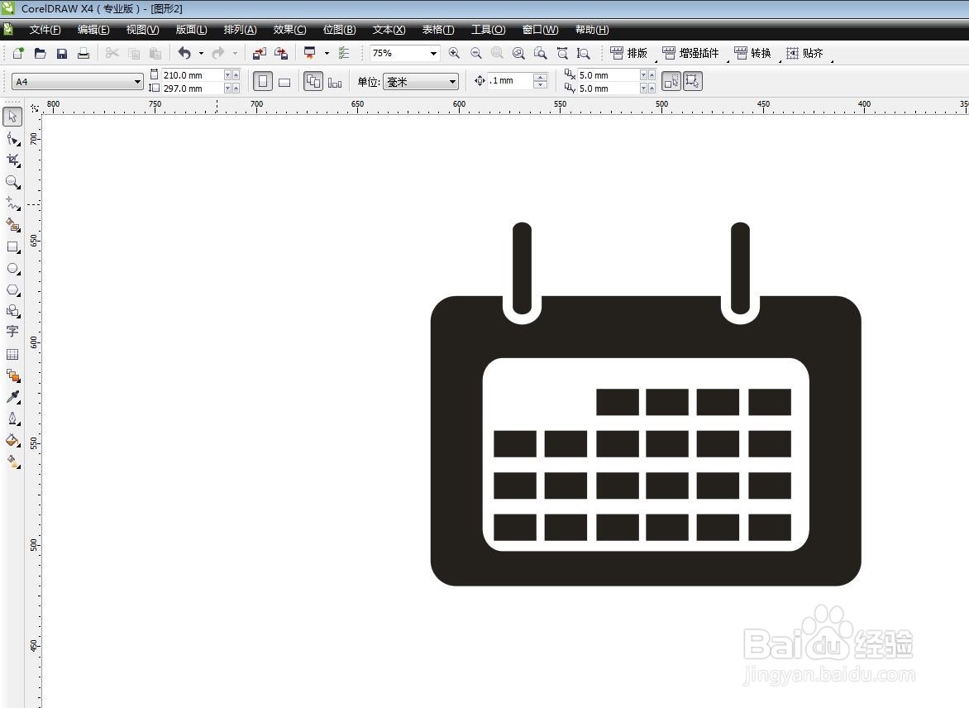Open the 排列(A) menu

pyautogui.click(x=240, y=30)
